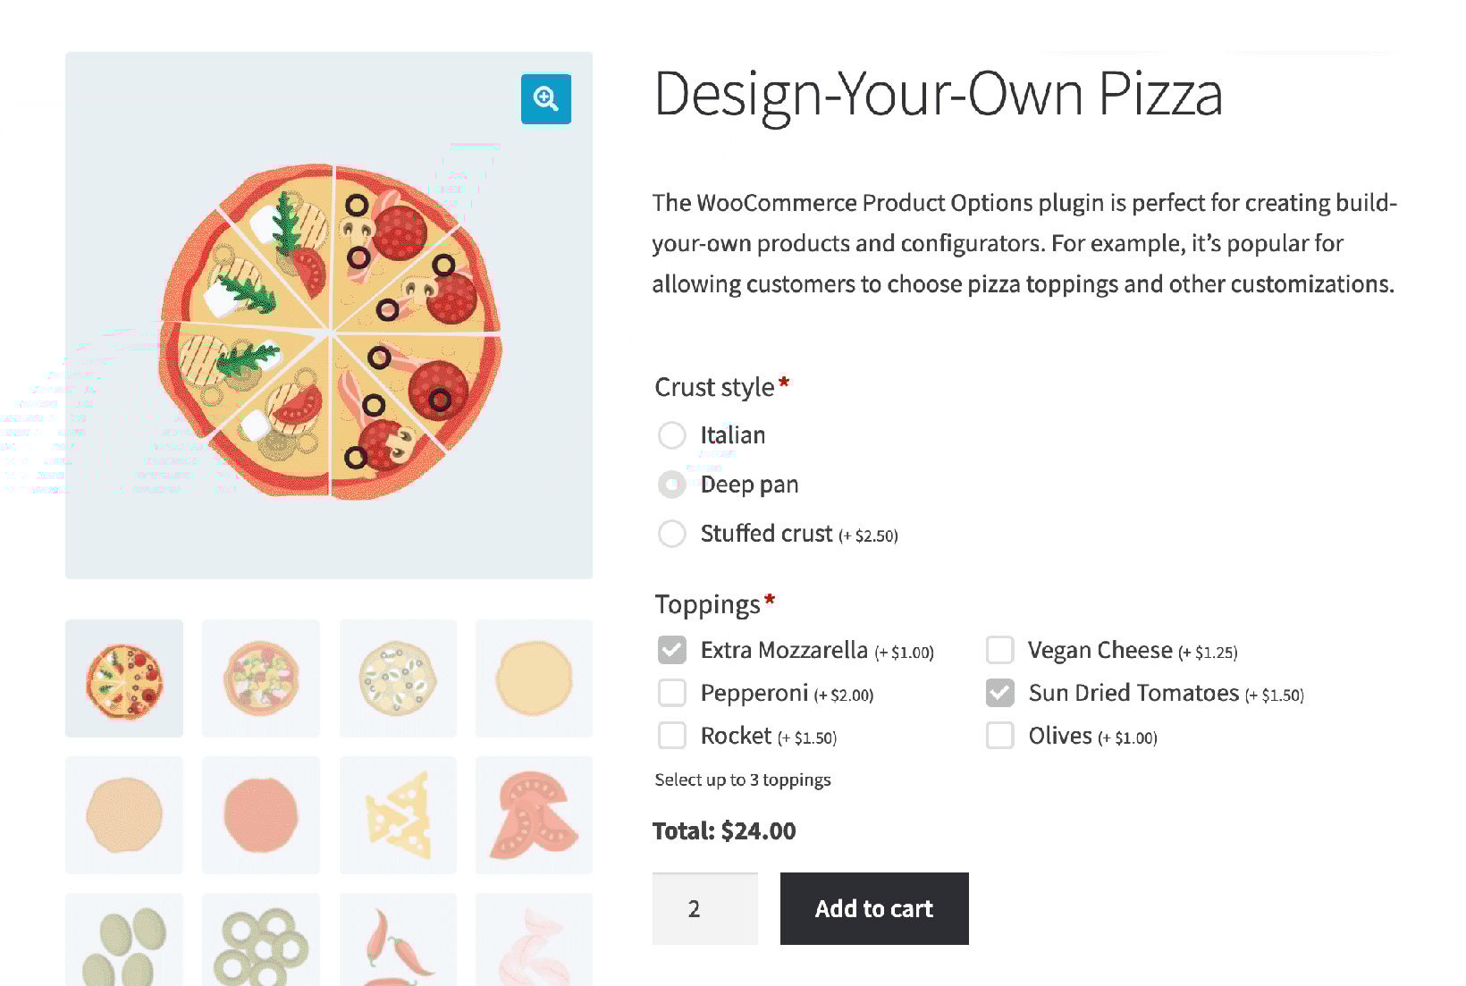Uncheck the Extra Mozzarella topping

[672, 650]
